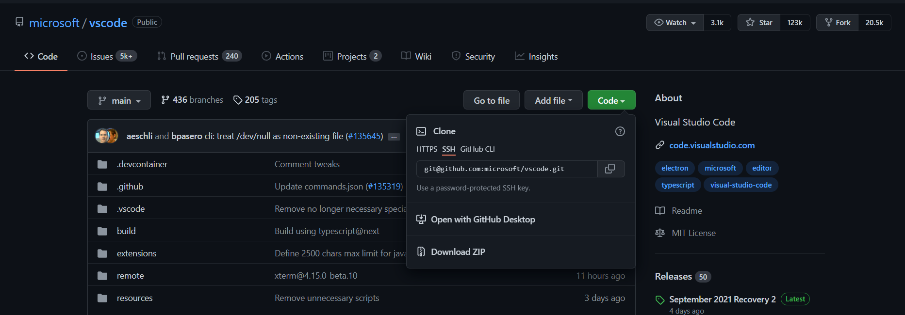Click the Go to file button

tap(492, 100)
